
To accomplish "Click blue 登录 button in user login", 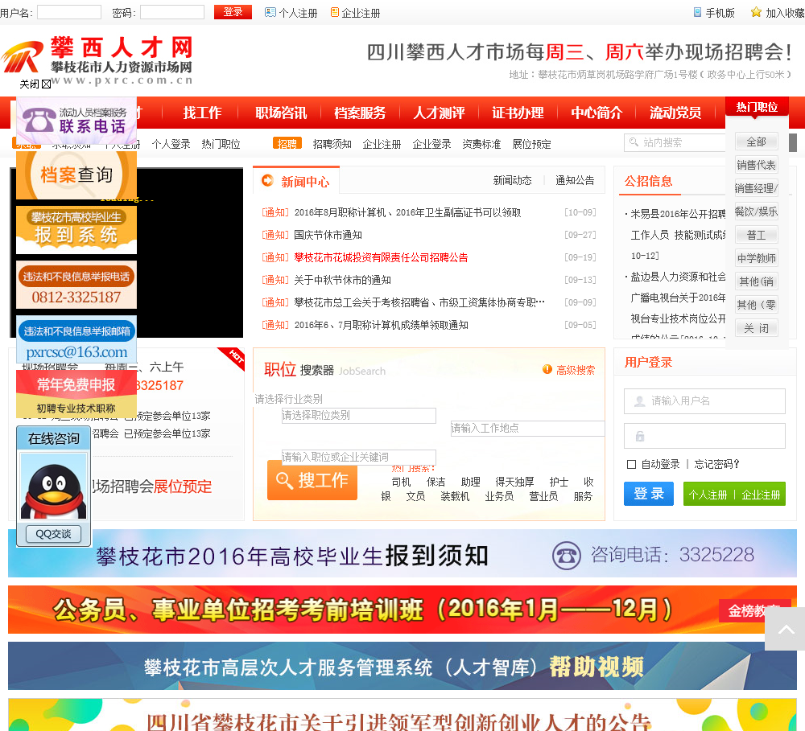I will click(648, 494).
